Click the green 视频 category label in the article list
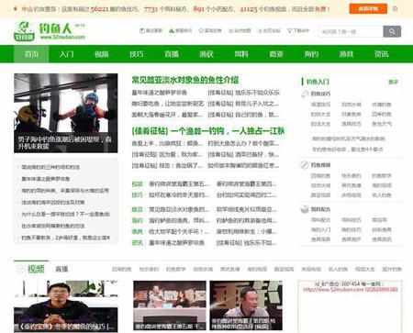Screen dimensions: 413x333 pyautogui.click(x=138, y=184)
